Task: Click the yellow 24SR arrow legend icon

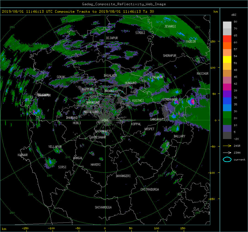Action: click(227, 146)
